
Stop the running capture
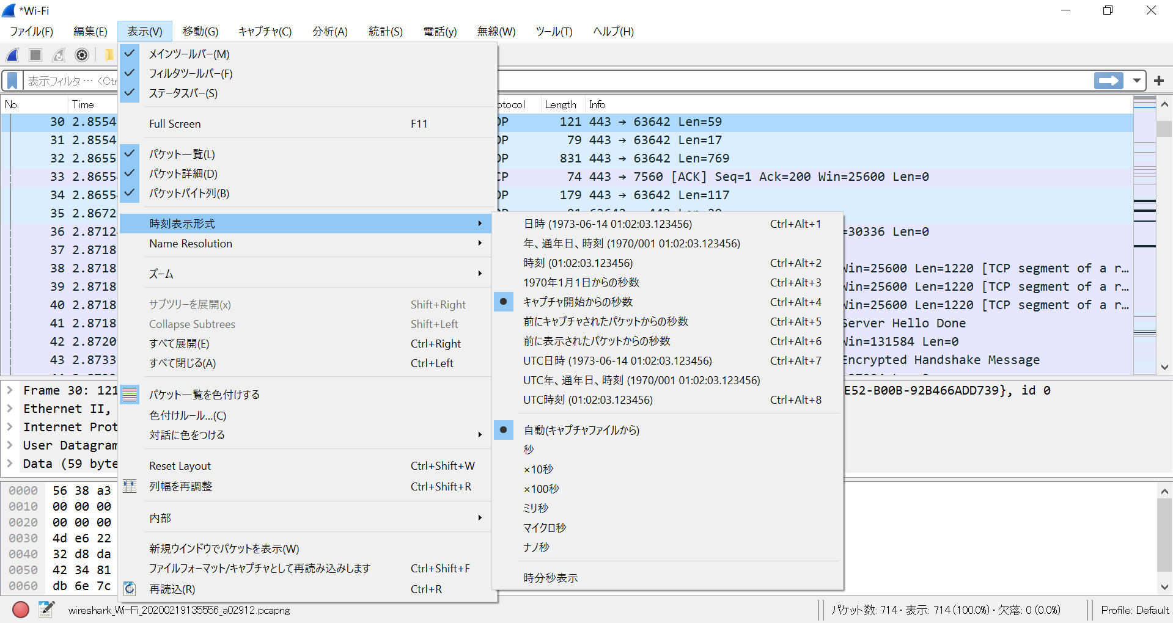click(x=35, y=55)
